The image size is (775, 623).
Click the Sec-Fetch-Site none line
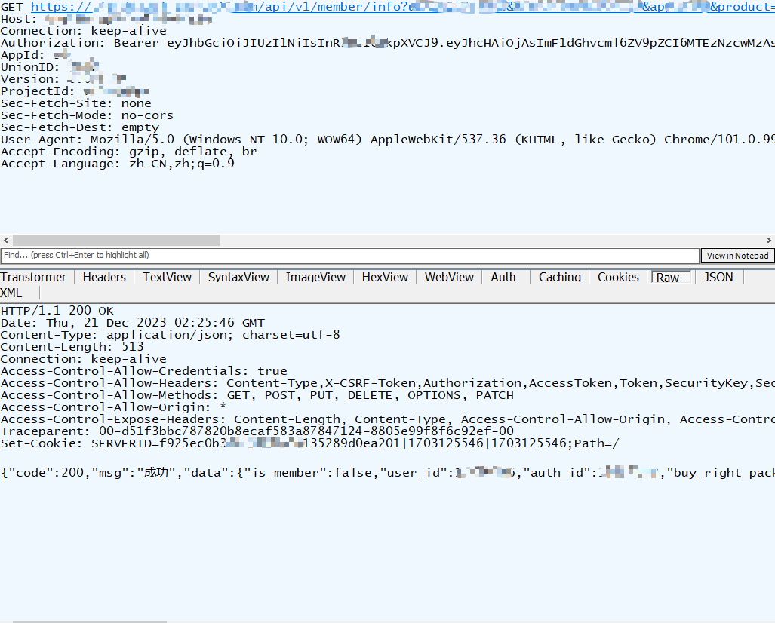coord(76,103)
